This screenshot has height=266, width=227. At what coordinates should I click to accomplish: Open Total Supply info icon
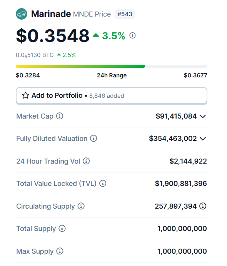[62, 229]
